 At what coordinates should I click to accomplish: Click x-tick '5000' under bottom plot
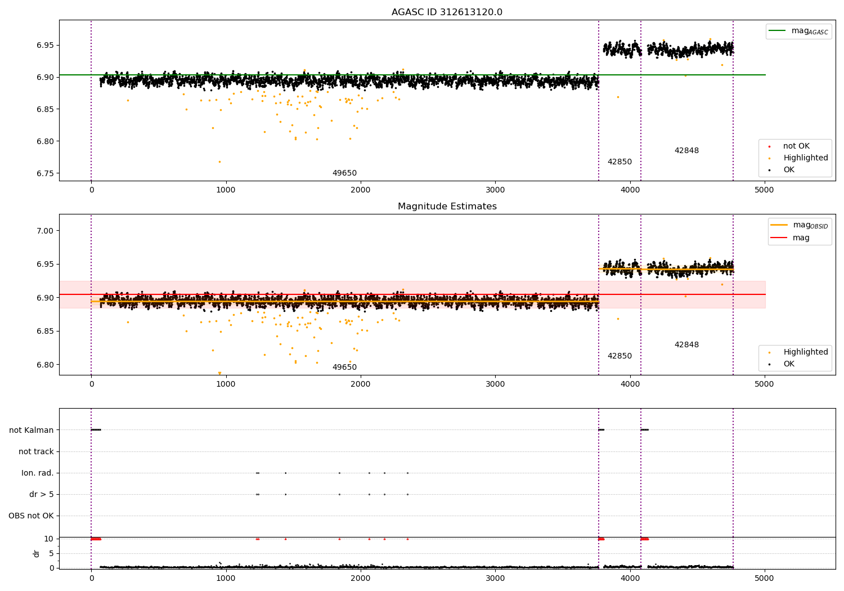[x=764, y=579]
